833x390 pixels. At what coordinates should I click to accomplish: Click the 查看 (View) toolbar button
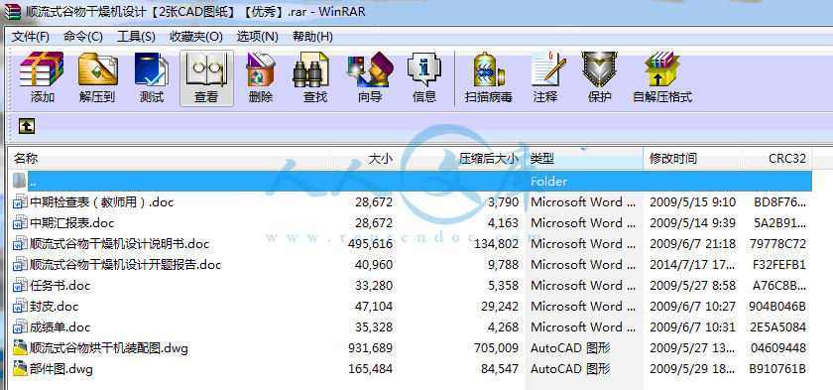coord(206,78)
